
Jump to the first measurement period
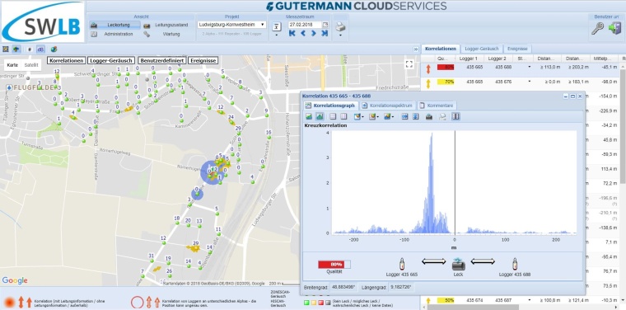point(292,34)
